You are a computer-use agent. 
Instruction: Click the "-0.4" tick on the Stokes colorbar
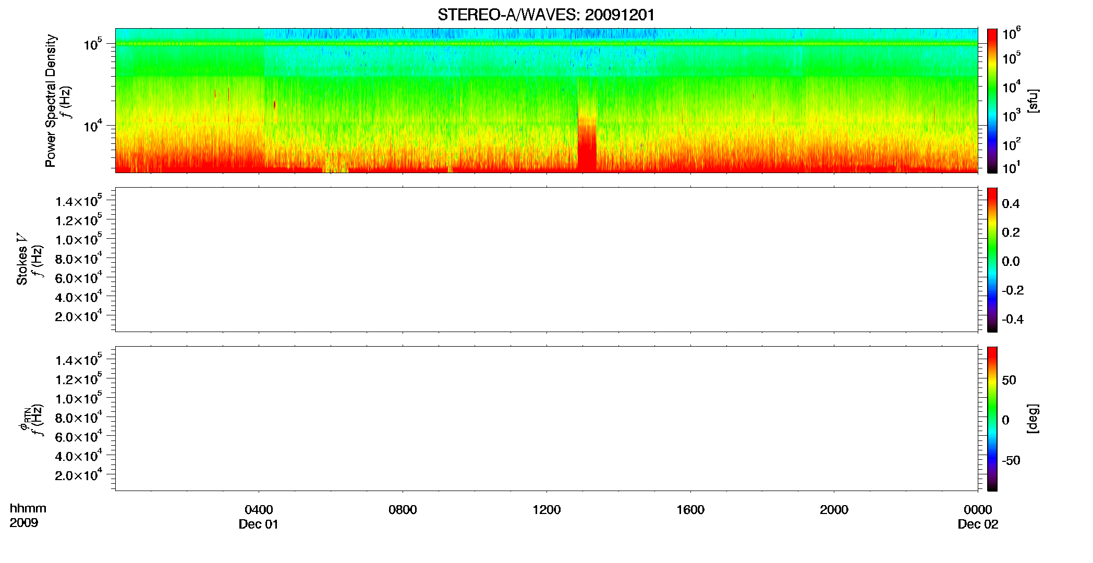click(1013, 320)
